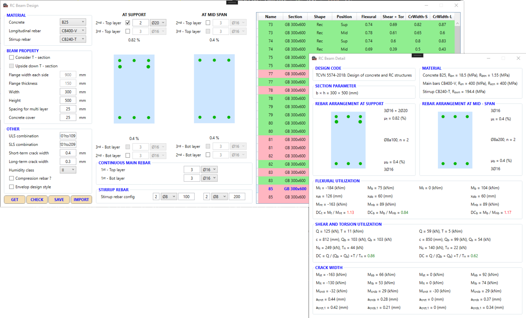Viewport: 526px width, 318px height.
Task: Click the Position column header
Action: (344, 17)
